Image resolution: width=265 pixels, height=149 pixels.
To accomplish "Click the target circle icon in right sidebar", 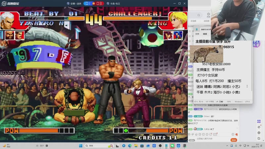I will 259,133.
